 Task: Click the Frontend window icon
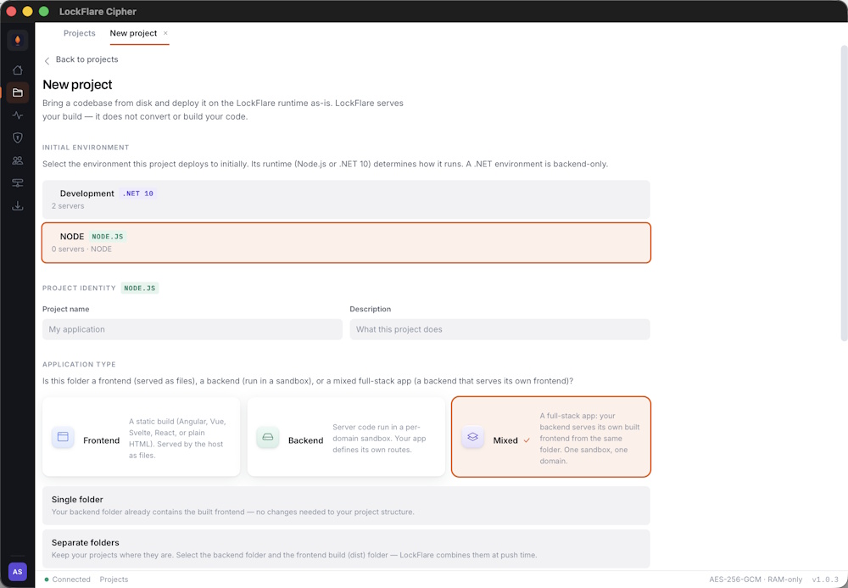click(63, 437)
